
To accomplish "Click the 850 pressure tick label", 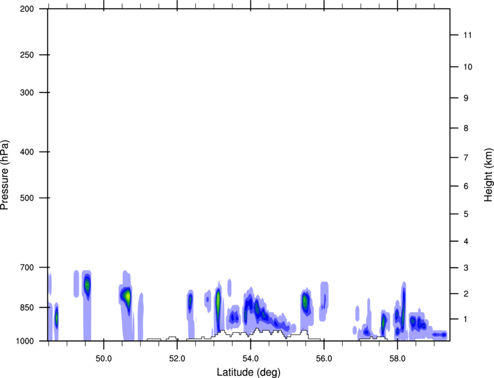I will [27, 308].
